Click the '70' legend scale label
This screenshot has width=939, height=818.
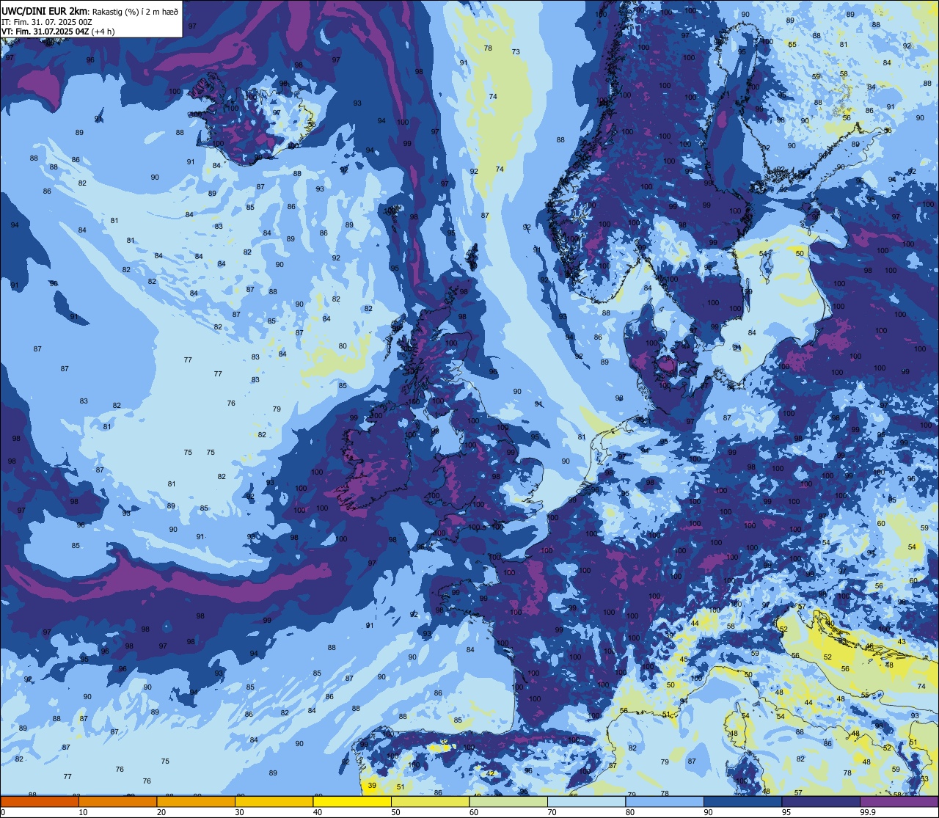[x=552, y=812]
